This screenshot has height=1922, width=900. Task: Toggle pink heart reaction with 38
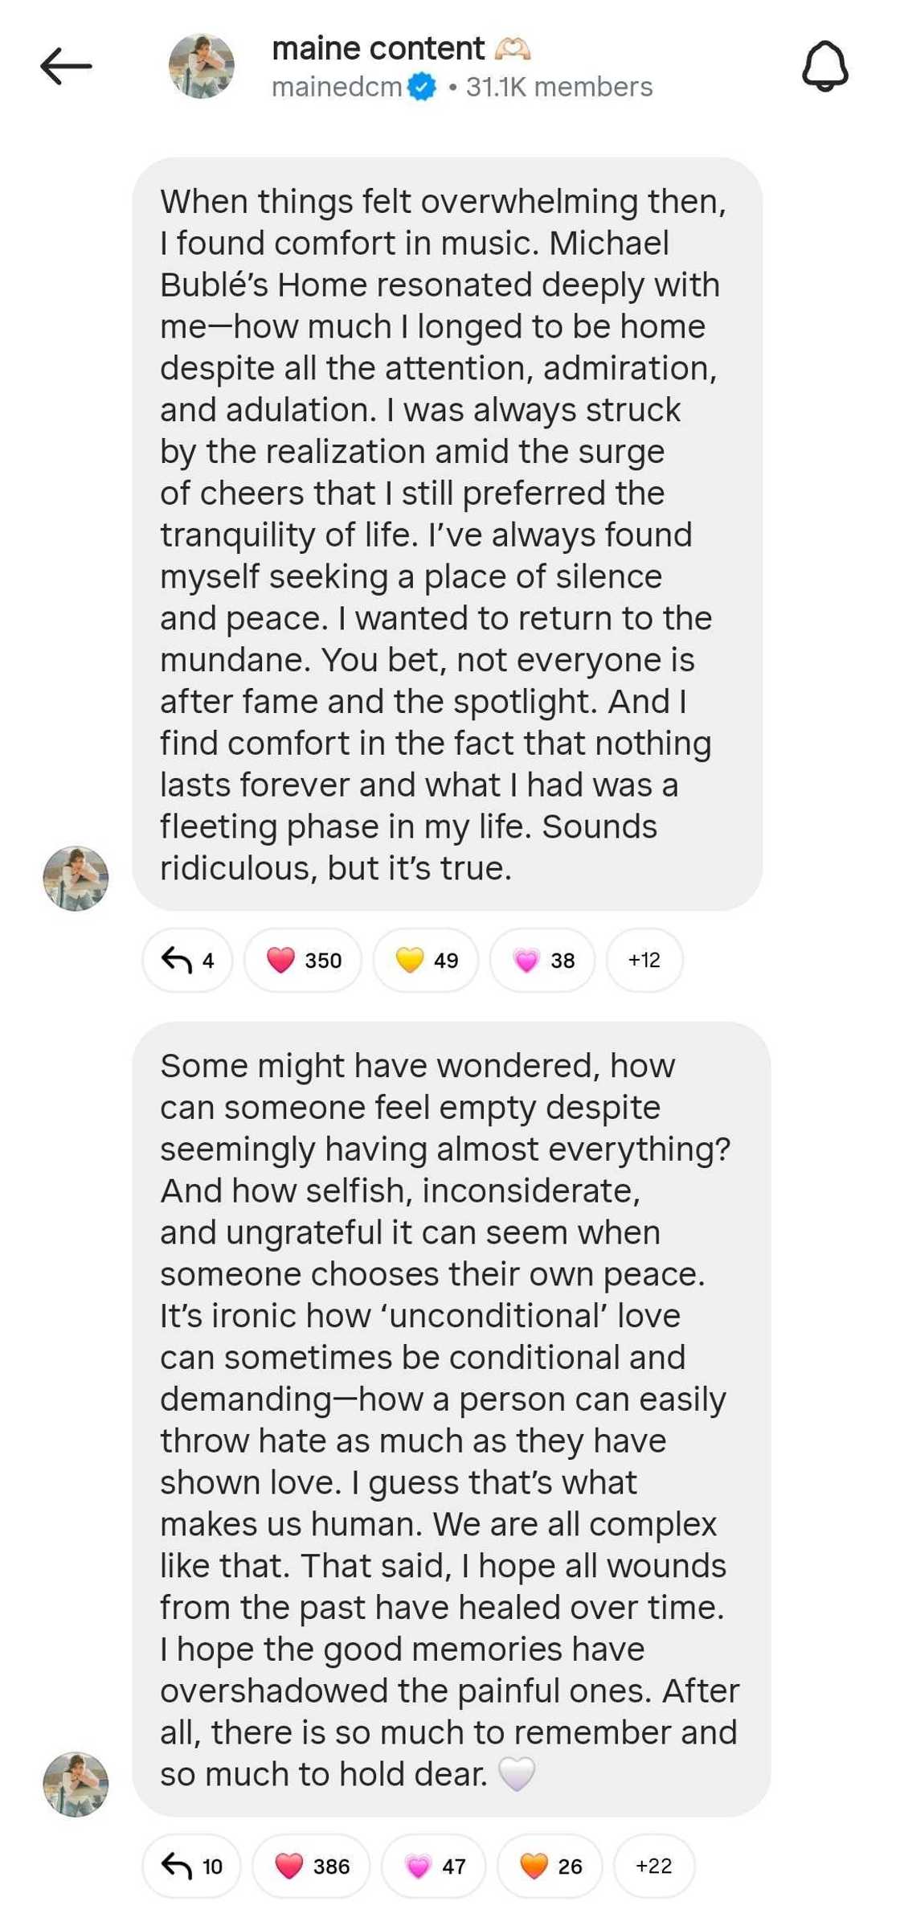point(542,960)
